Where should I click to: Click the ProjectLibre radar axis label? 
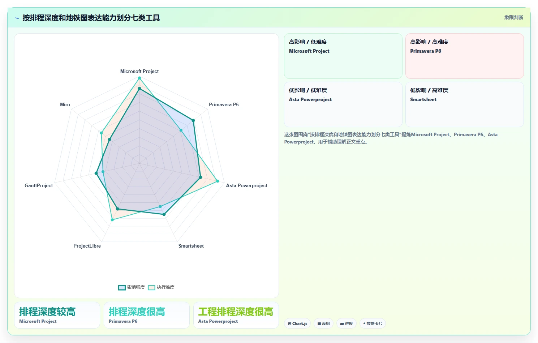coord(87,246)
